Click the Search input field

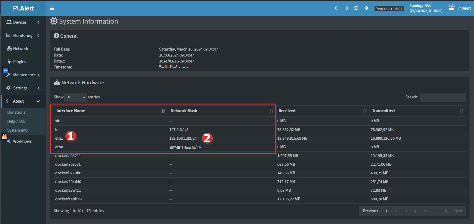[x=443, y=97]
